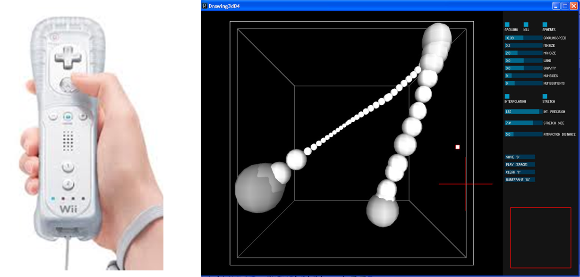Viewport: 580px width, 277px height.
Task: Adjust the GROWINGSPEED slider
Action: point(523,38)
